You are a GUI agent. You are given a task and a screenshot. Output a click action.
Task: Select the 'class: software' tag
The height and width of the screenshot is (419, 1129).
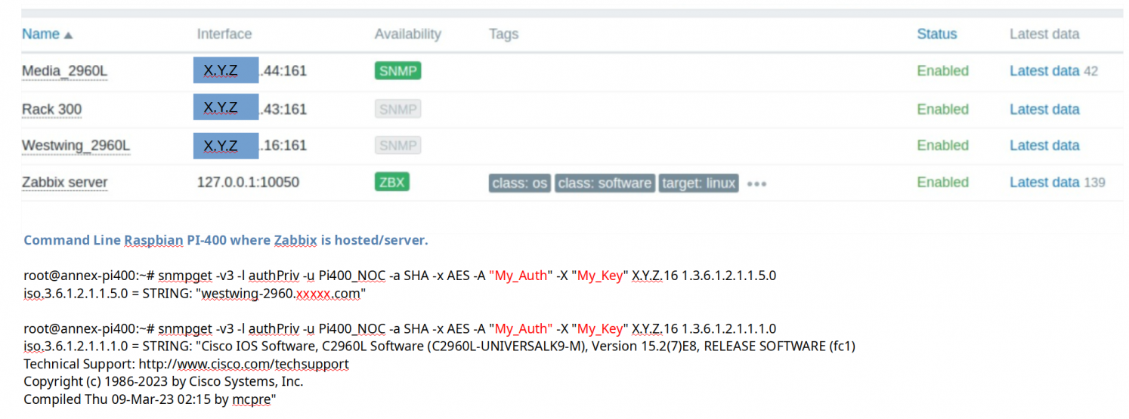click(x=605, y=183)
